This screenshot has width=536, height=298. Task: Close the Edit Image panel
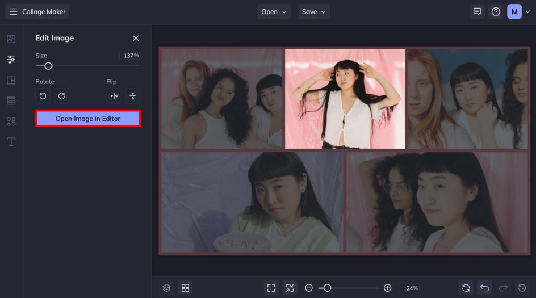[136, 38]
